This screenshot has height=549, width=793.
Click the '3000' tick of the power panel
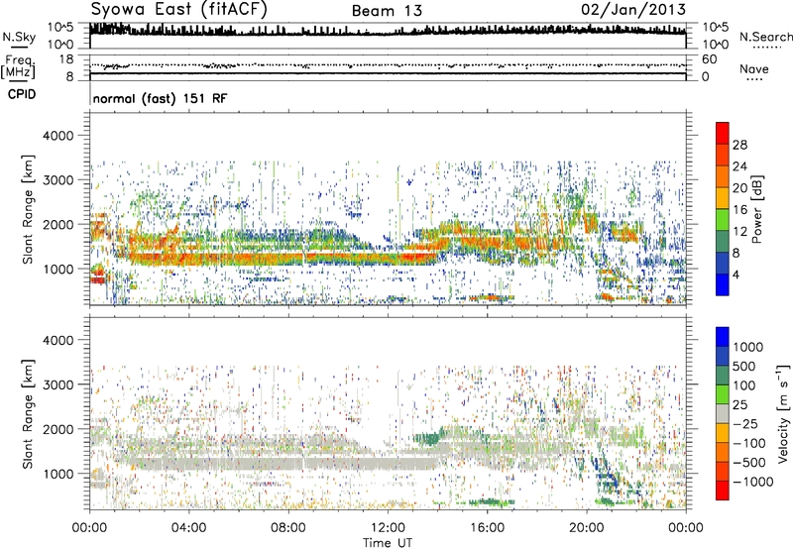tap(58, 180)
